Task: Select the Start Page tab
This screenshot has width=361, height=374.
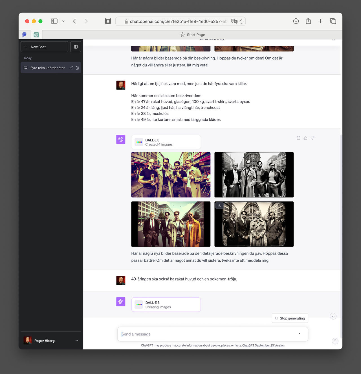Action: coord(193,35)
